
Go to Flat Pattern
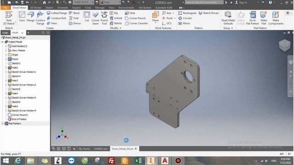tap(252, 18)
